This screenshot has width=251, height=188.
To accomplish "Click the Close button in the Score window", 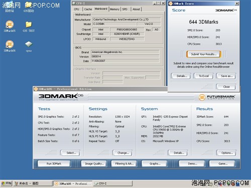I will point(226,87).
